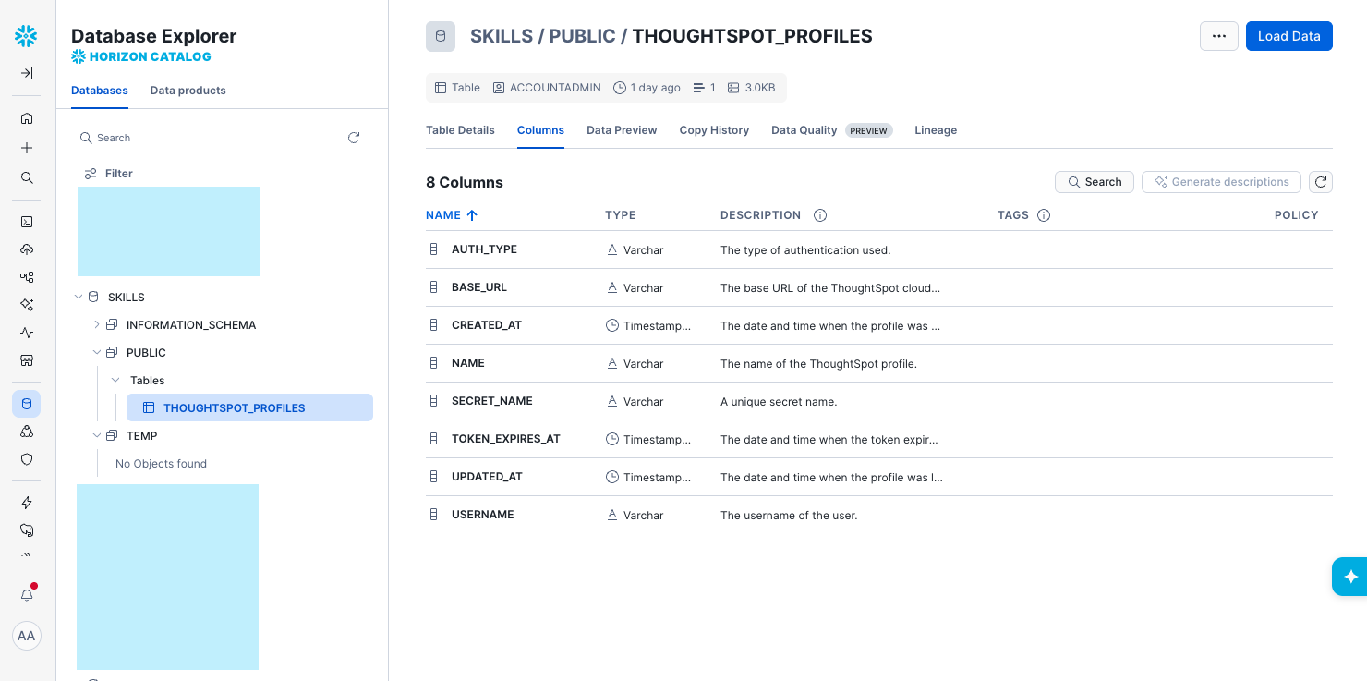This screenshot has width=1367, height=681.
Task: Click the TOKEN_EXPIRES_AT column name
Action: click(x=506, y=439)
